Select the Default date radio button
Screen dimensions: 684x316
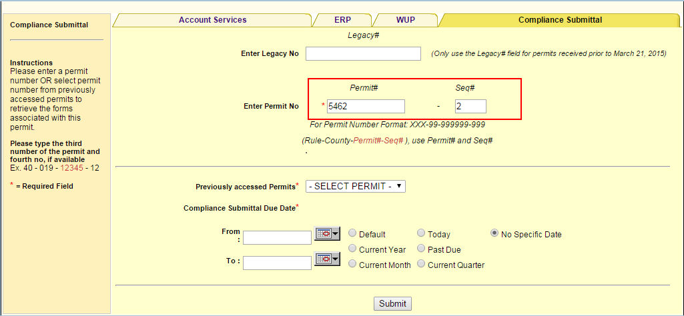pyautogui.click(x=352, y=233)
